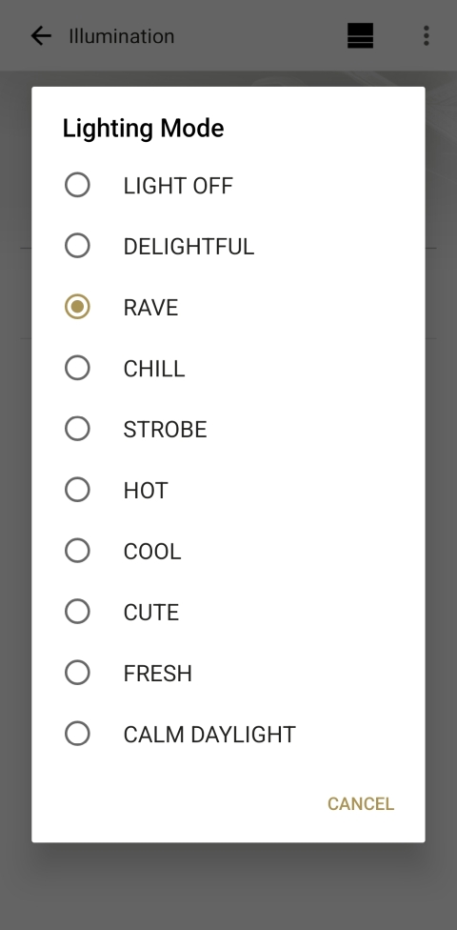Viewport: 457px width, 930px height.
Task: Select the DELIGHTFUL radio button
Action: pos(77,246)
